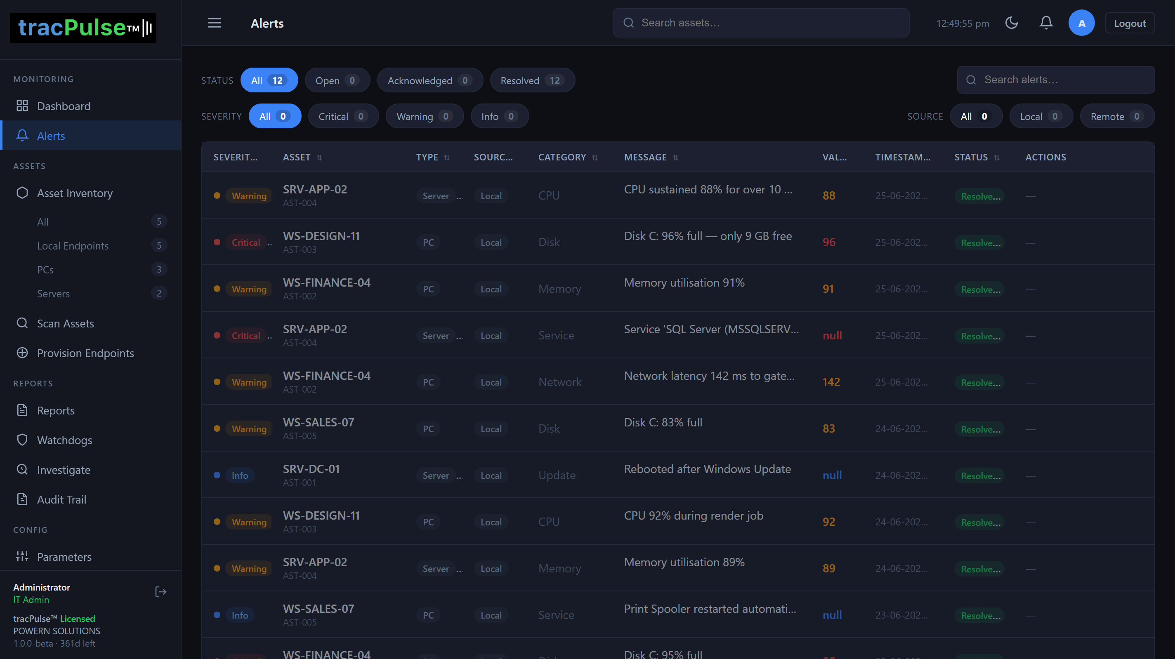The image size is (1175, 659).
Task: Open the notifications bell in header
Action: [x=1046, y=23]
